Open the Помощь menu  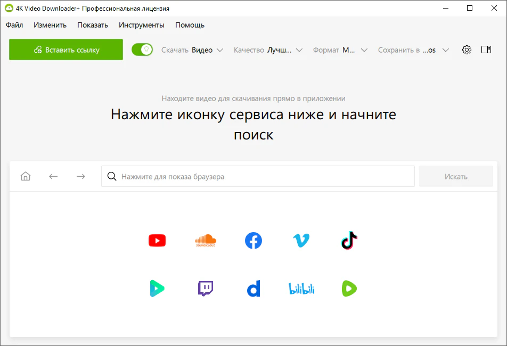click(189, 24)
